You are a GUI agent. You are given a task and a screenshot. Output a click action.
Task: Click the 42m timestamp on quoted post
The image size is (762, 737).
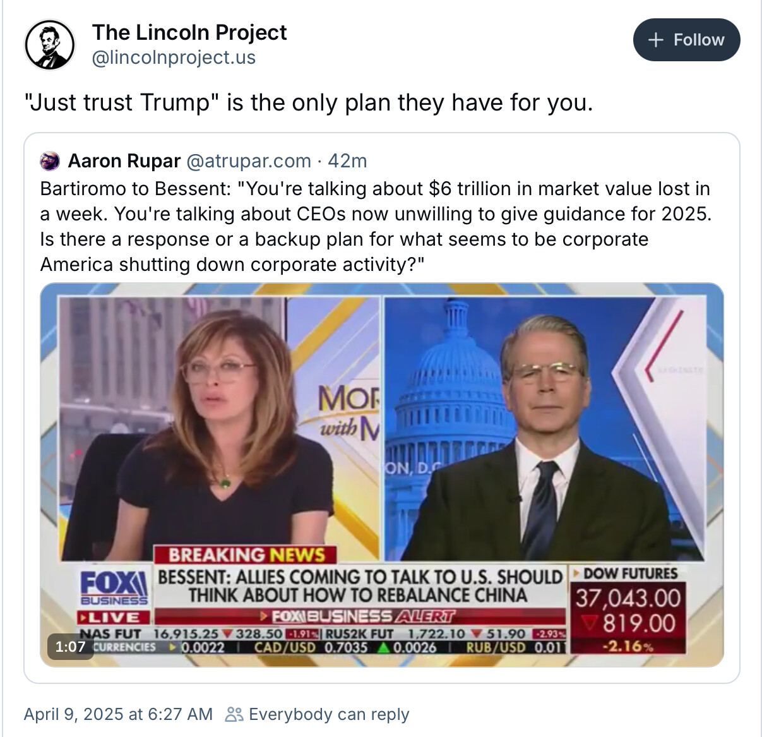pyautogui.click(x=347, y=161)
